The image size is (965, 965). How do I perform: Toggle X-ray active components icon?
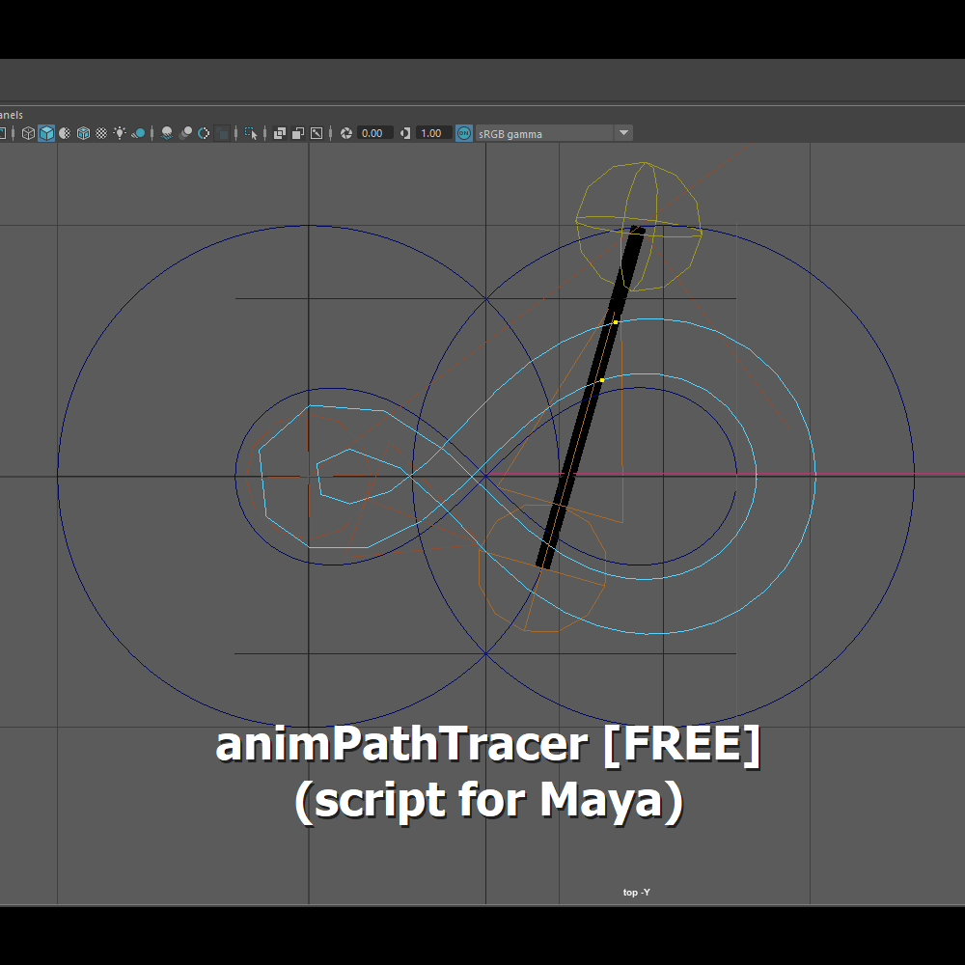pos(298,133)
